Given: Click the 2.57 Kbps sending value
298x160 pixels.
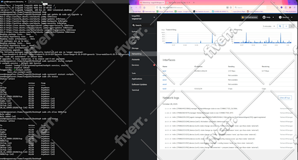Looking at the screenshot, I should pos(231,71).
